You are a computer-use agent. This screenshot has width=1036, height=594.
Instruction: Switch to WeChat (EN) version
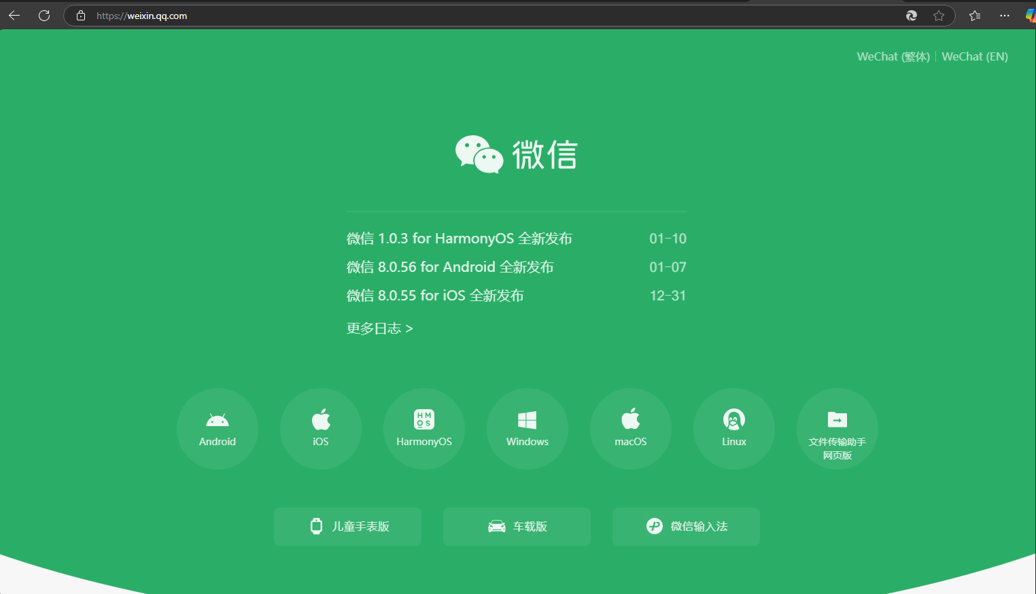975,56
